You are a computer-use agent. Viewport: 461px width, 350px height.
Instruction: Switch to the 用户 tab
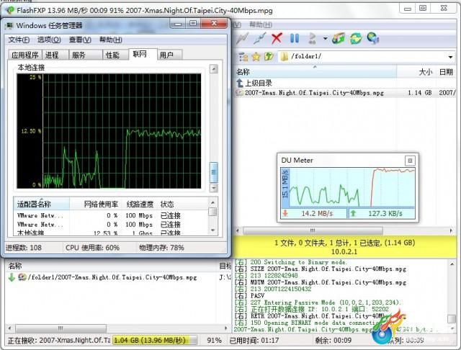click(x=170, y=55)
